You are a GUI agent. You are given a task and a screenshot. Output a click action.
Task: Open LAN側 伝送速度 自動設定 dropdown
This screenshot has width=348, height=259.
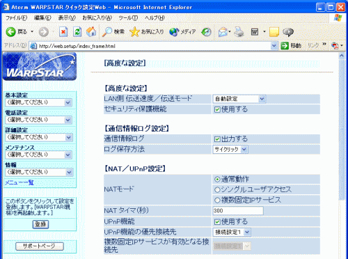tap(239, 99)
